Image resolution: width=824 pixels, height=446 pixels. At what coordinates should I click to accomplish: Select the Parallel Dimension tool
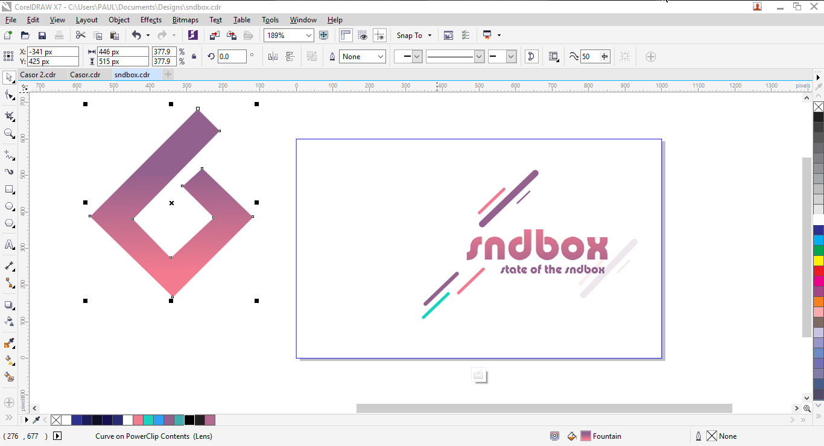coord(9,266)
